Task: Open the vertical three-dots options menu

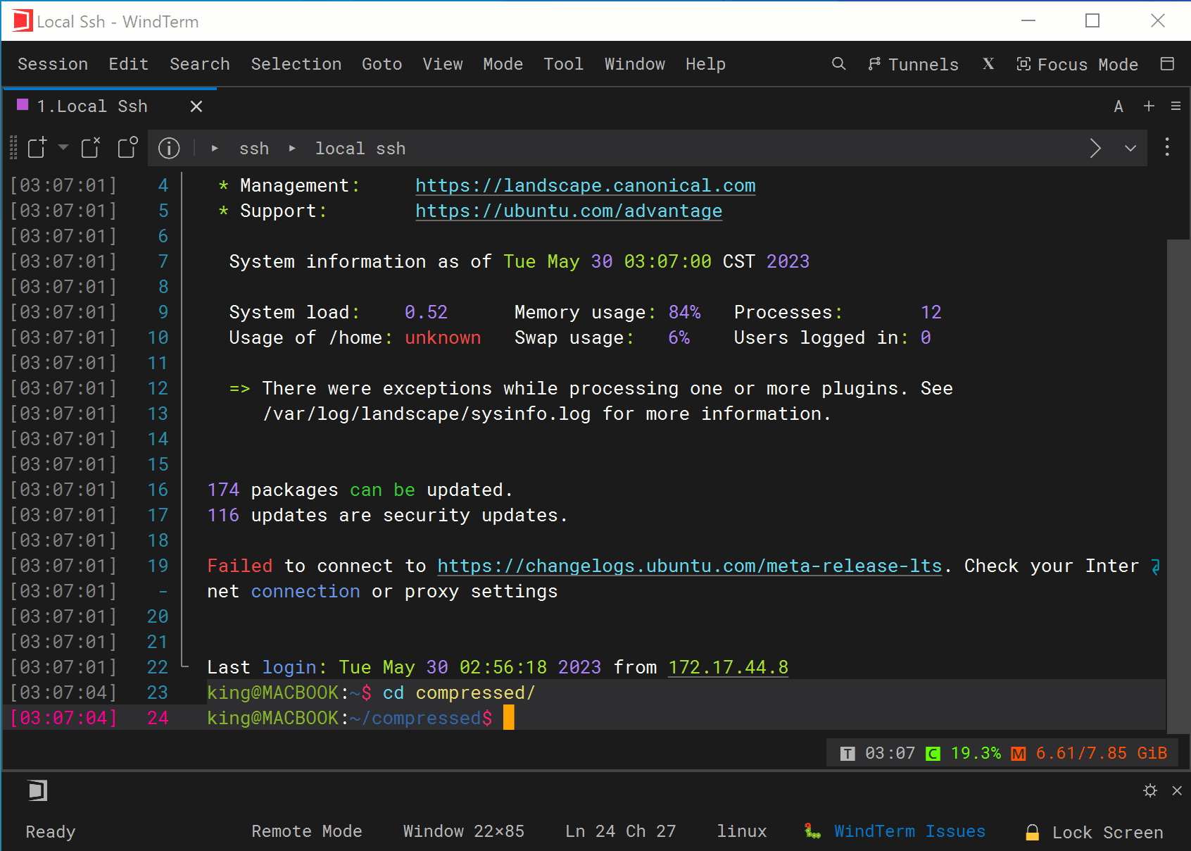Action: click(1167, 147)
